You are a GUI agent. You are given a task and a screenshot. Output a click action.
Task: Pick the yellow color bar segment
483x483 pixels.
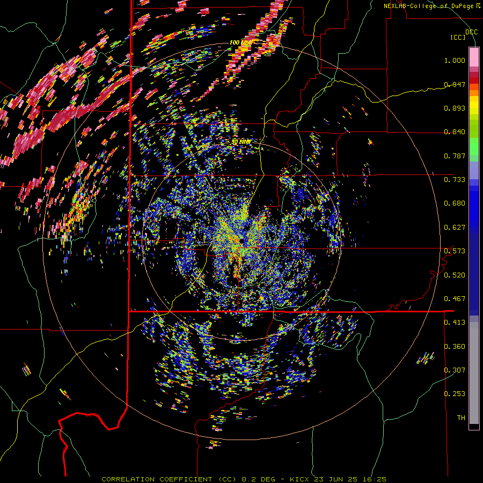pos(474,105)
